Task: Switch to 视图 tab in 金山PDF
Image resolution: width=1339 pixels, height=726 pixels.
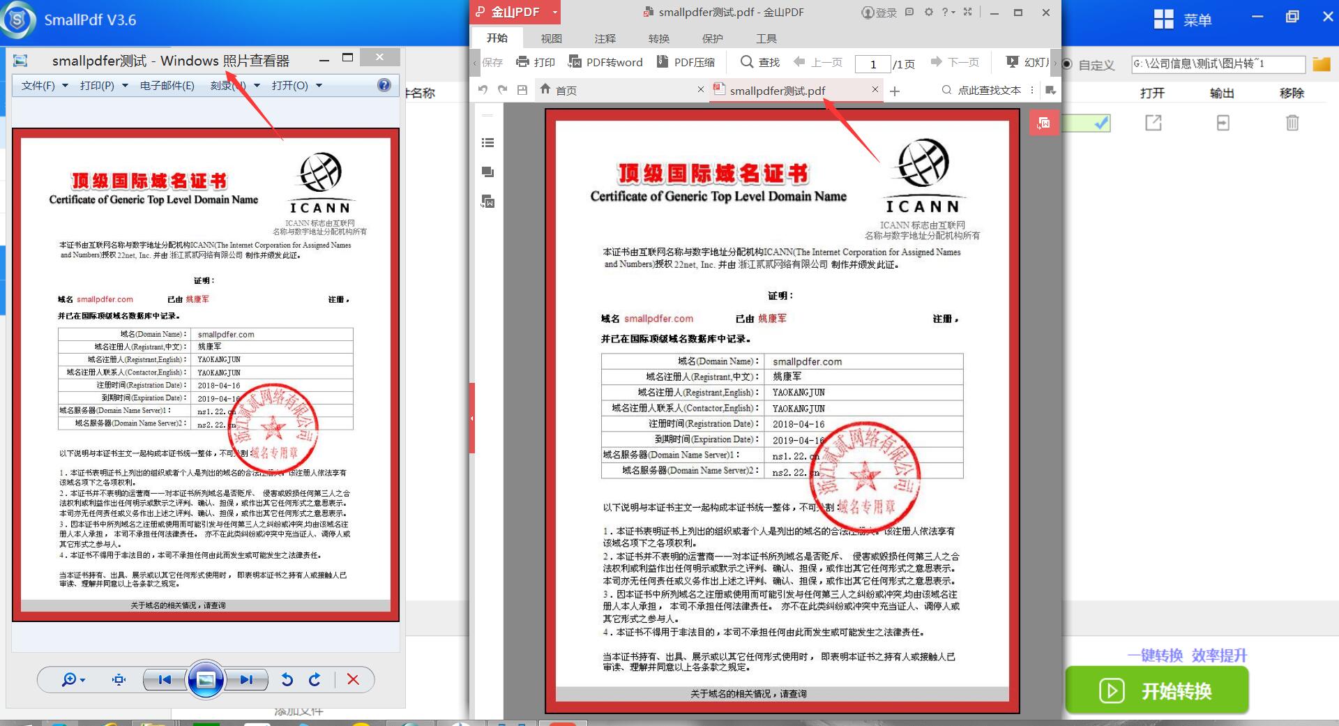Action: [x=551, y=38]
